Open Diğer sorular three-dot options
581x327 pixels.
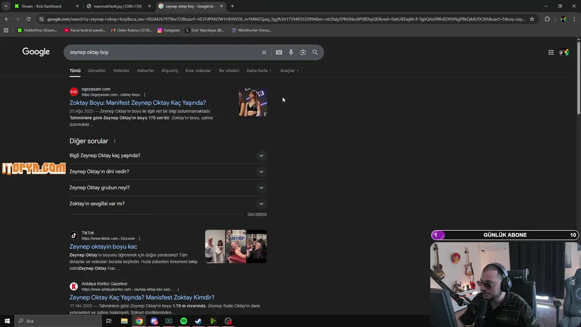(114, 141)
